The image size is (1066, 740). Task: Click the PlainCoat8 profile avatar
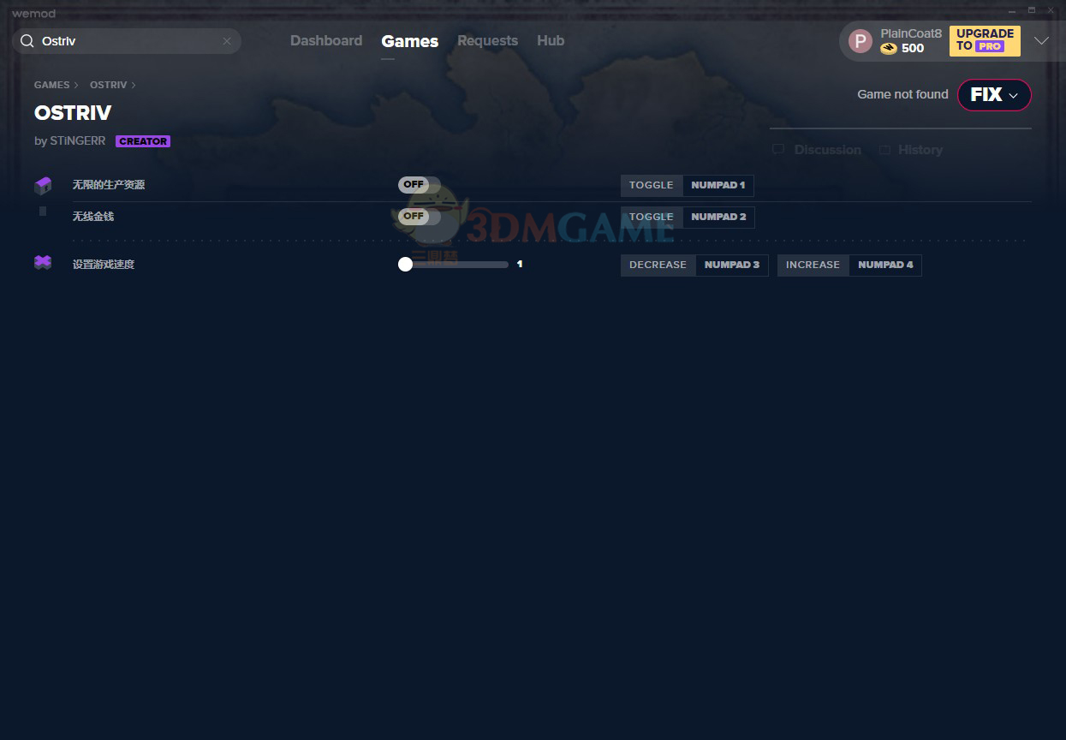[860, 41]
